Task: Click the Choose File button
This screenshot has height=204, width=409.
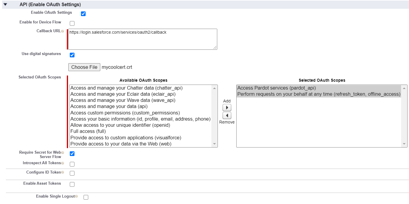Action: (84, 67)
